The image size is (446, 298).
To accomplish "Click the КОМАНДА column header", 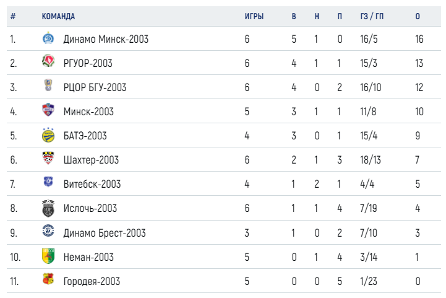I will [x=58, y=16].
